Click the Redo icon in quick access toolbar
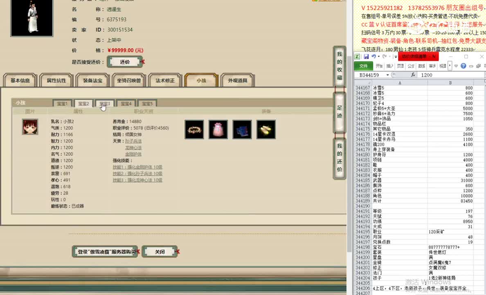The height and width of the screenshot is (295, 486). tap(385, 57)
